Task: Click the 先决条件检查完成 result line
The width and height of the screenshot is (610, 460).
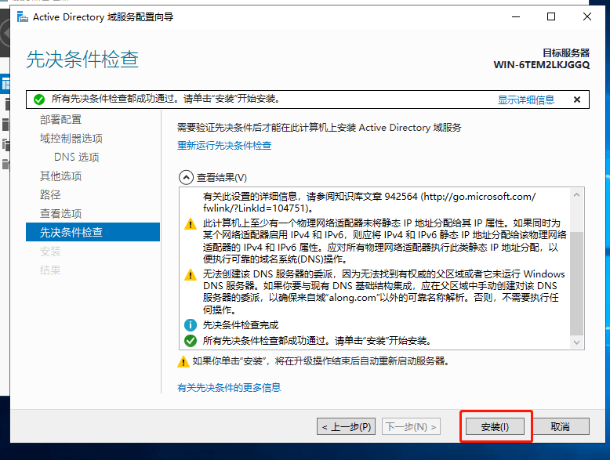Action: pos(241,325)
